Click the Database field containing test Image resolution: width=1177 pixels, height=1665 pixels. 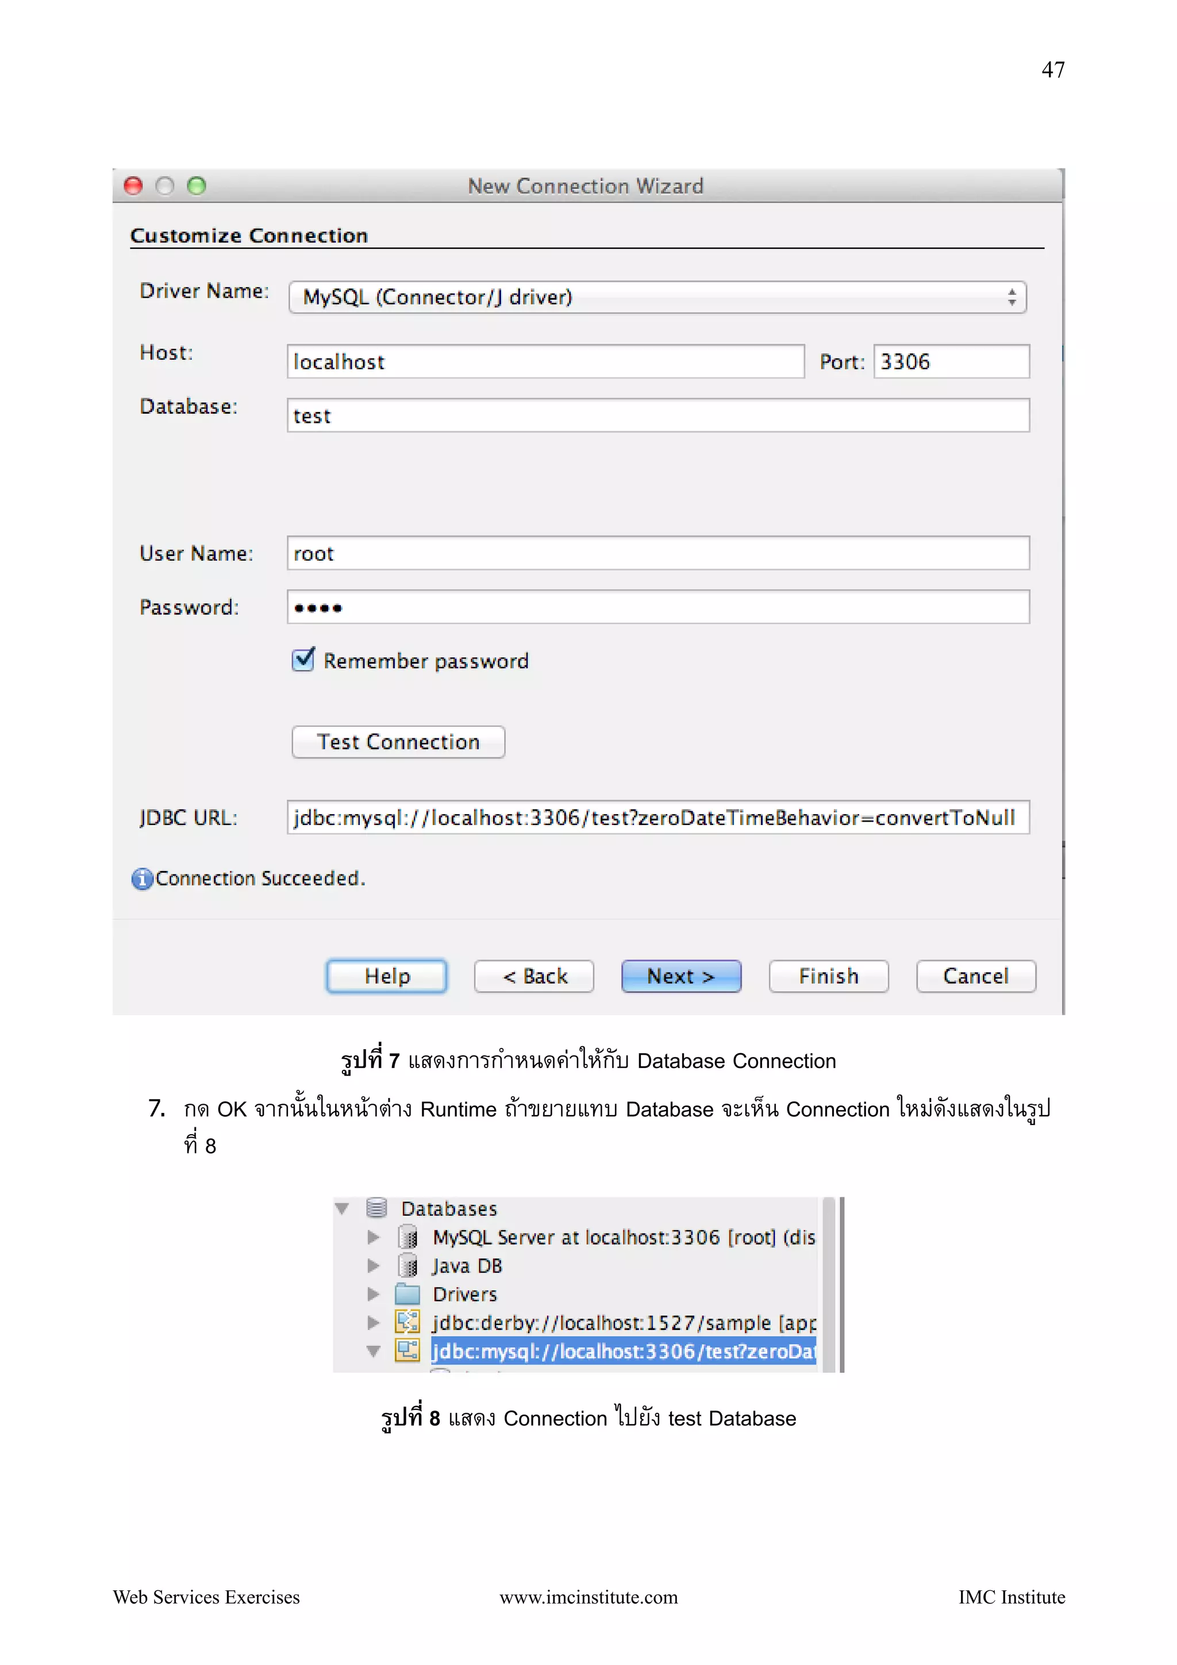click(658, 415)
